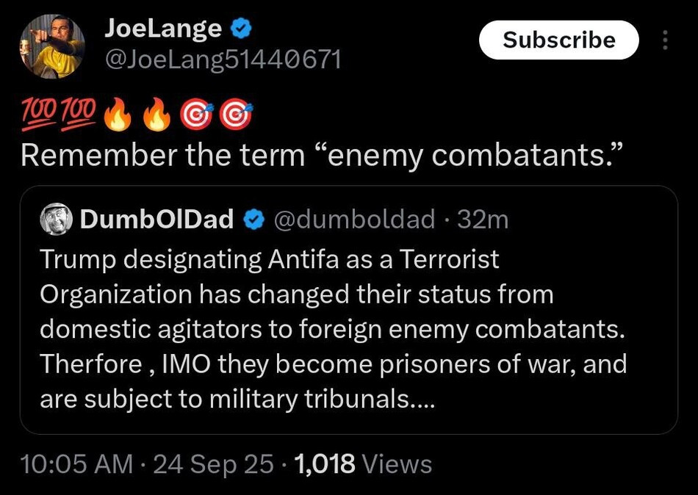698x495 pixels.
Task: Open the three-dot more options menu
Action: tap(666, 40)
